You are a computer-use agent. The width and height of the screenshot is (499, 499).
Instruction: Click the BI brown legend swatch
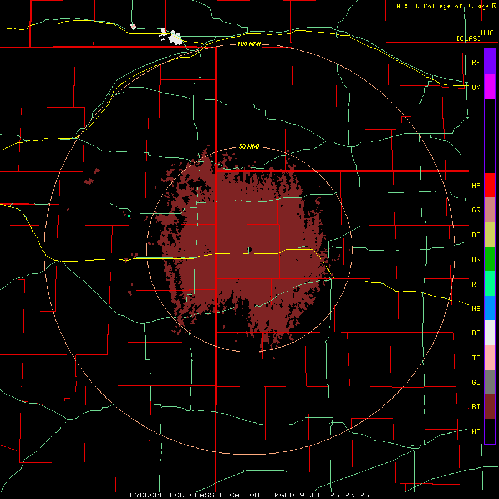point(490,407)
